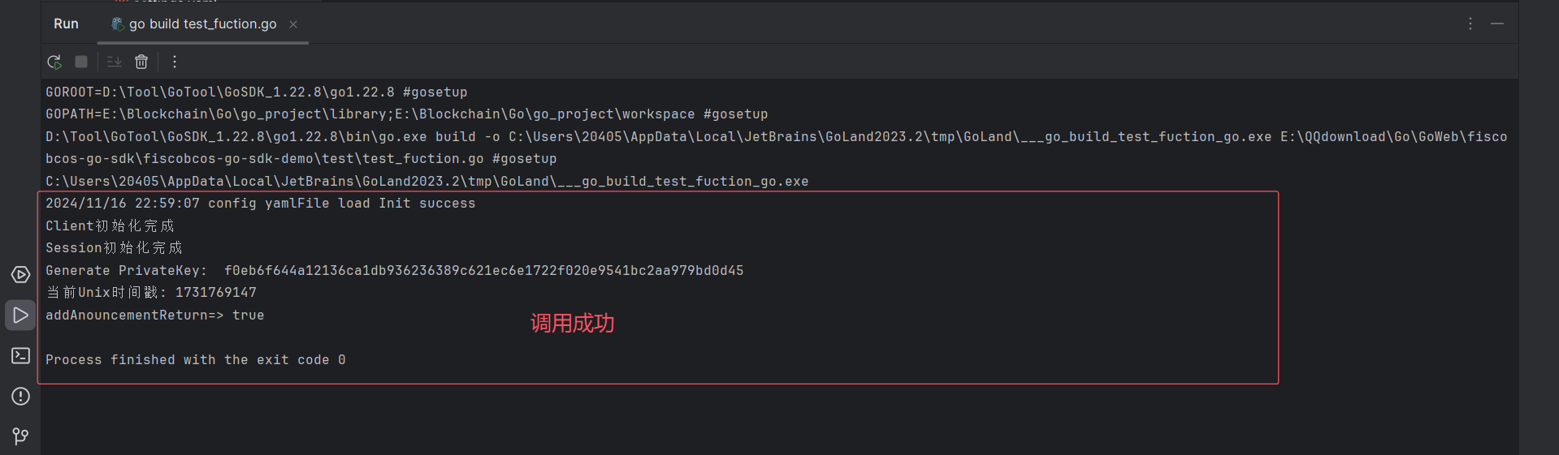The height and width of the screenshot is (455, 1559).
Task: Click the go.exe build command line
Action: point(776,137)
